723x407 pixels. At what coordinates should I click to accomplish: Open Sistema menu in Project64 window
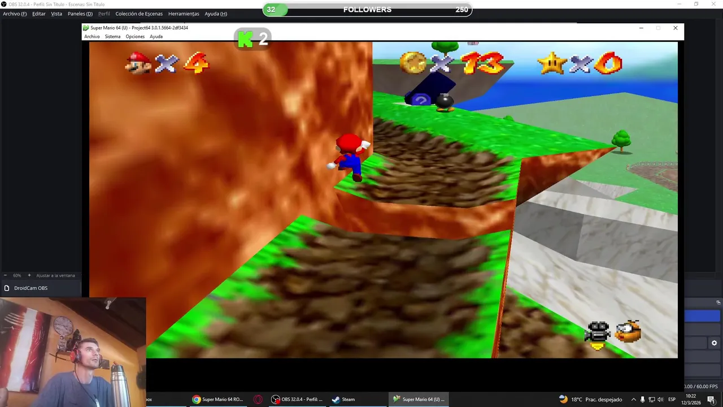click(112, 36)
